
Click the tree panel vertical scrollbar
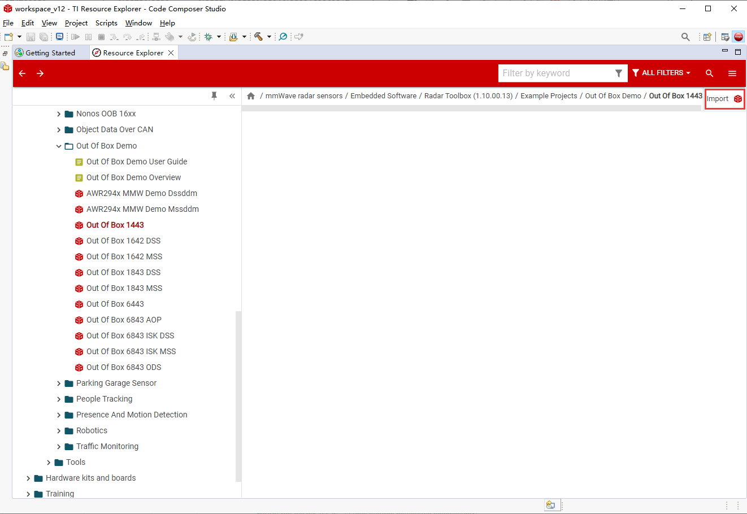238,395
